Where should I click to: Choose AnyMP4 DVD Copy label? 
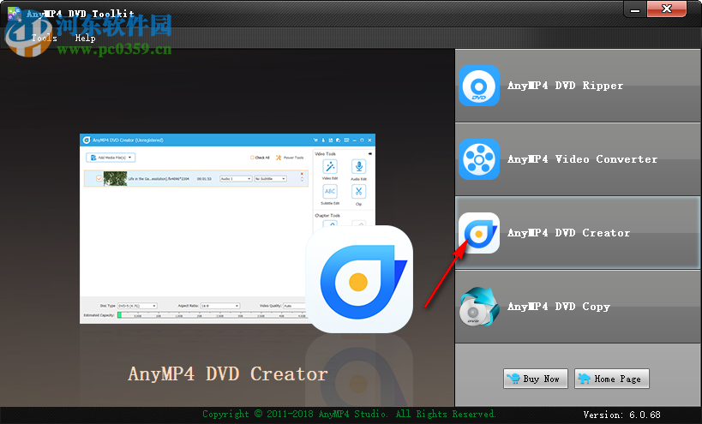tap(559, 307)
